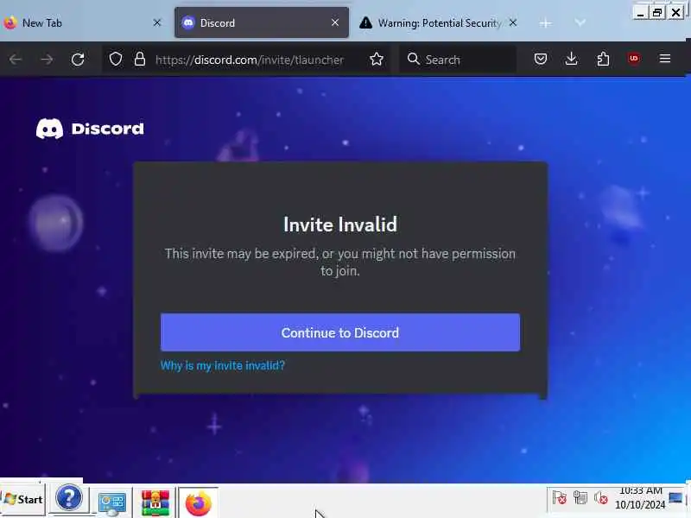Open Action Center flag tray icon
The image size is (691, 518).
pos(560,498)
